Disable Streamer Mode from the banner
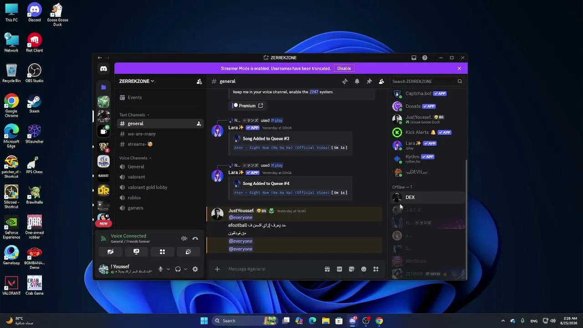 (x=344, y=68)
